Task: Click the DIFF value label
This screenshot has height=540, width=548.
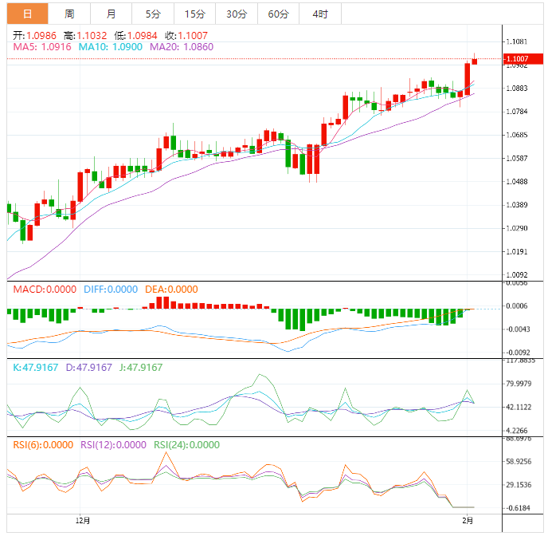Action: click(x=110, y=290)
